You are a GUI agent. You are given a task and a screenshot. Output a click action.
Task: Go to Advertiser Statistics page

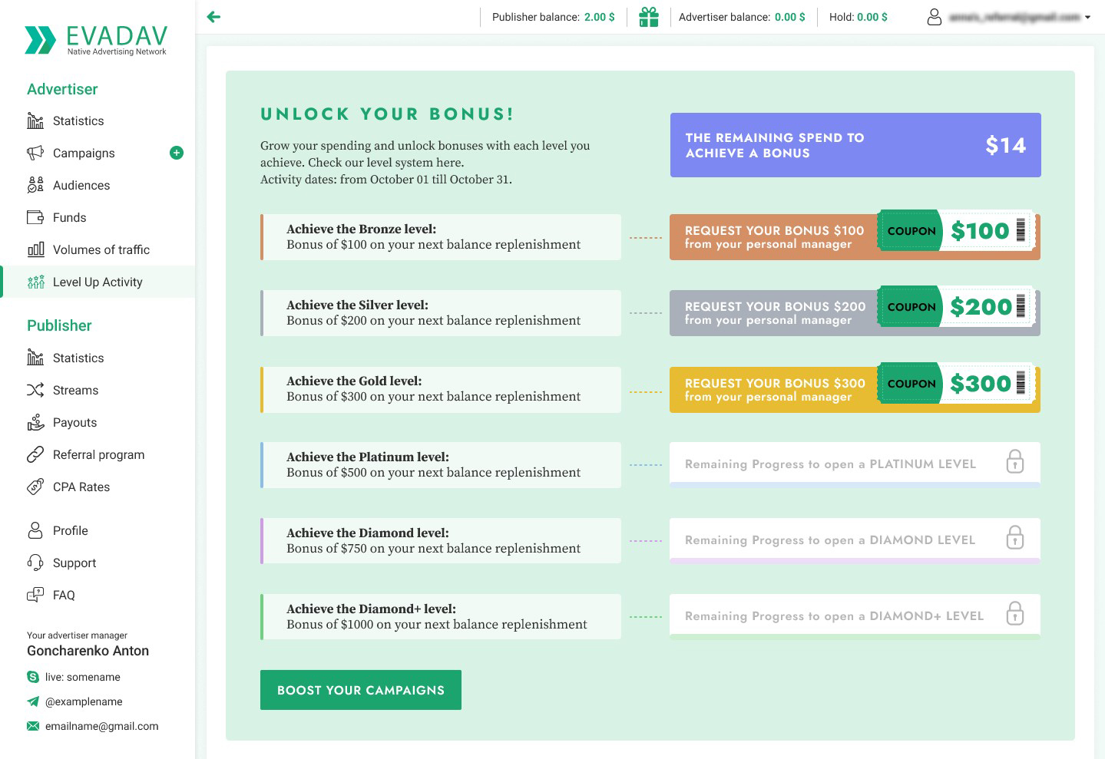(78, 120)
